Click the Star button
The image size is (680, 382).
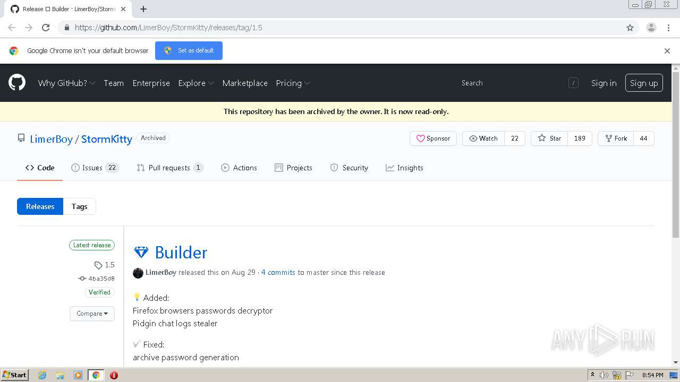click(549, 138)
